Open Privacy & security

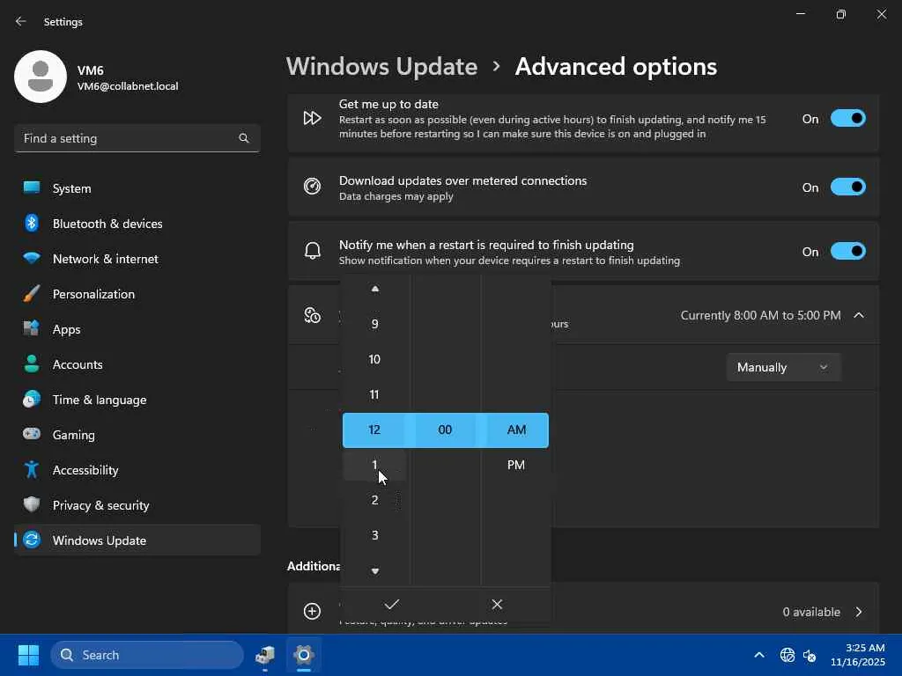tap(137, 505)
